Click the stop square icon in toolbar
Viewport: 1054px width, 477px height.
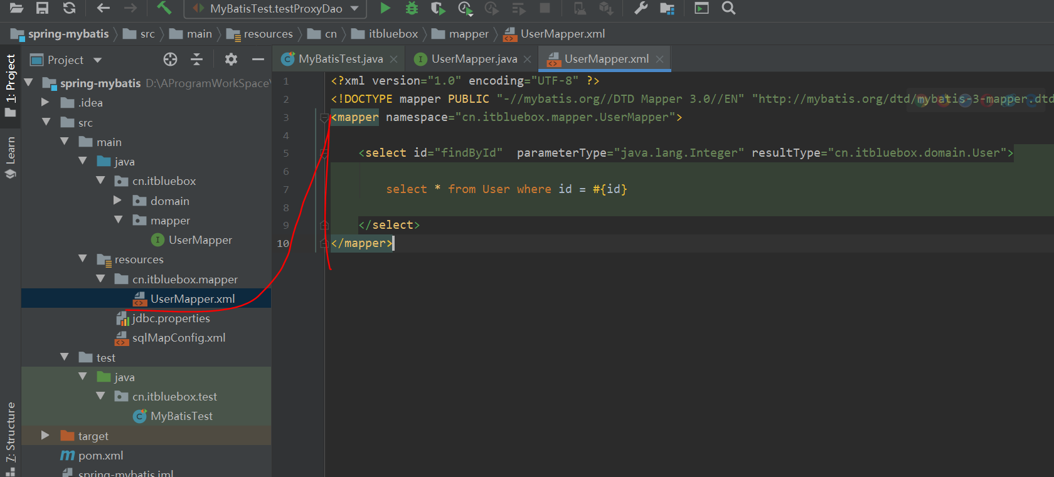pos(545,8)
